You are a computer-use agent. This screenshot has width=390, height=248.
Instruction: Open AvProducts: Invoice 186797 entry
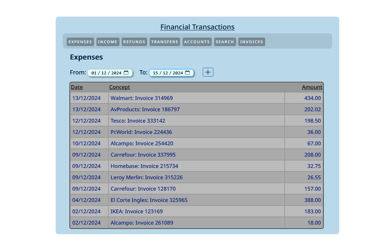point(145,109)
